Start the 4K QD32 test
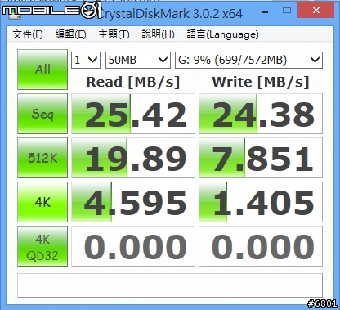 coord(42,246)
